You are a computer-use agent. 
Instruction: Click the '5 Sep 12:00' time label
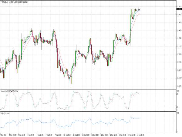[22, 135]
